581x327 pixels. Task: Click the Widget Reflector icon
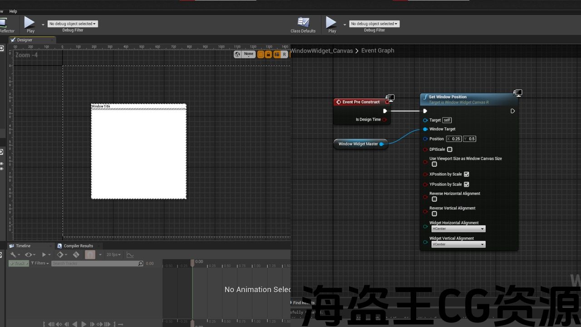(4, 23)
